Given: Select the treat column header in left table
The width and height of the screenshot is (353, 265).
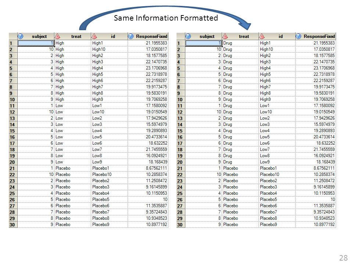Looking at the screenshot, I should [72, 36].
